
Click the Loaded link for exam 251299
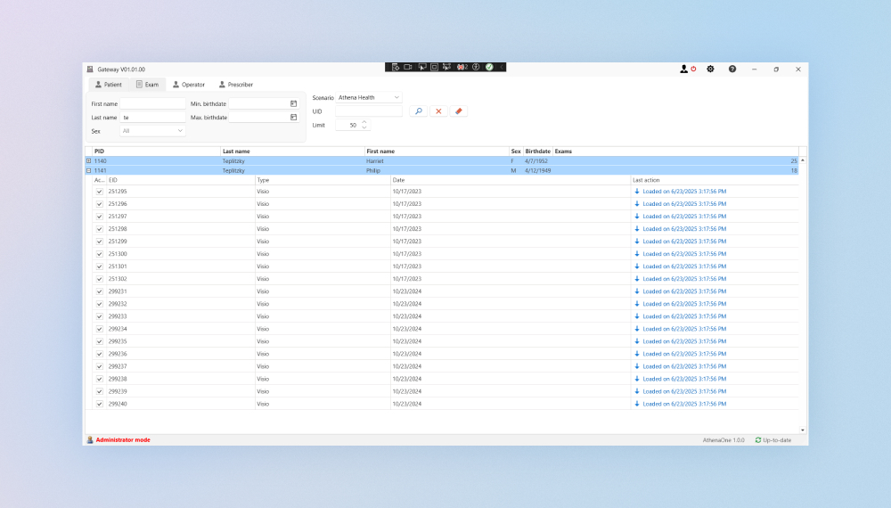684,242
